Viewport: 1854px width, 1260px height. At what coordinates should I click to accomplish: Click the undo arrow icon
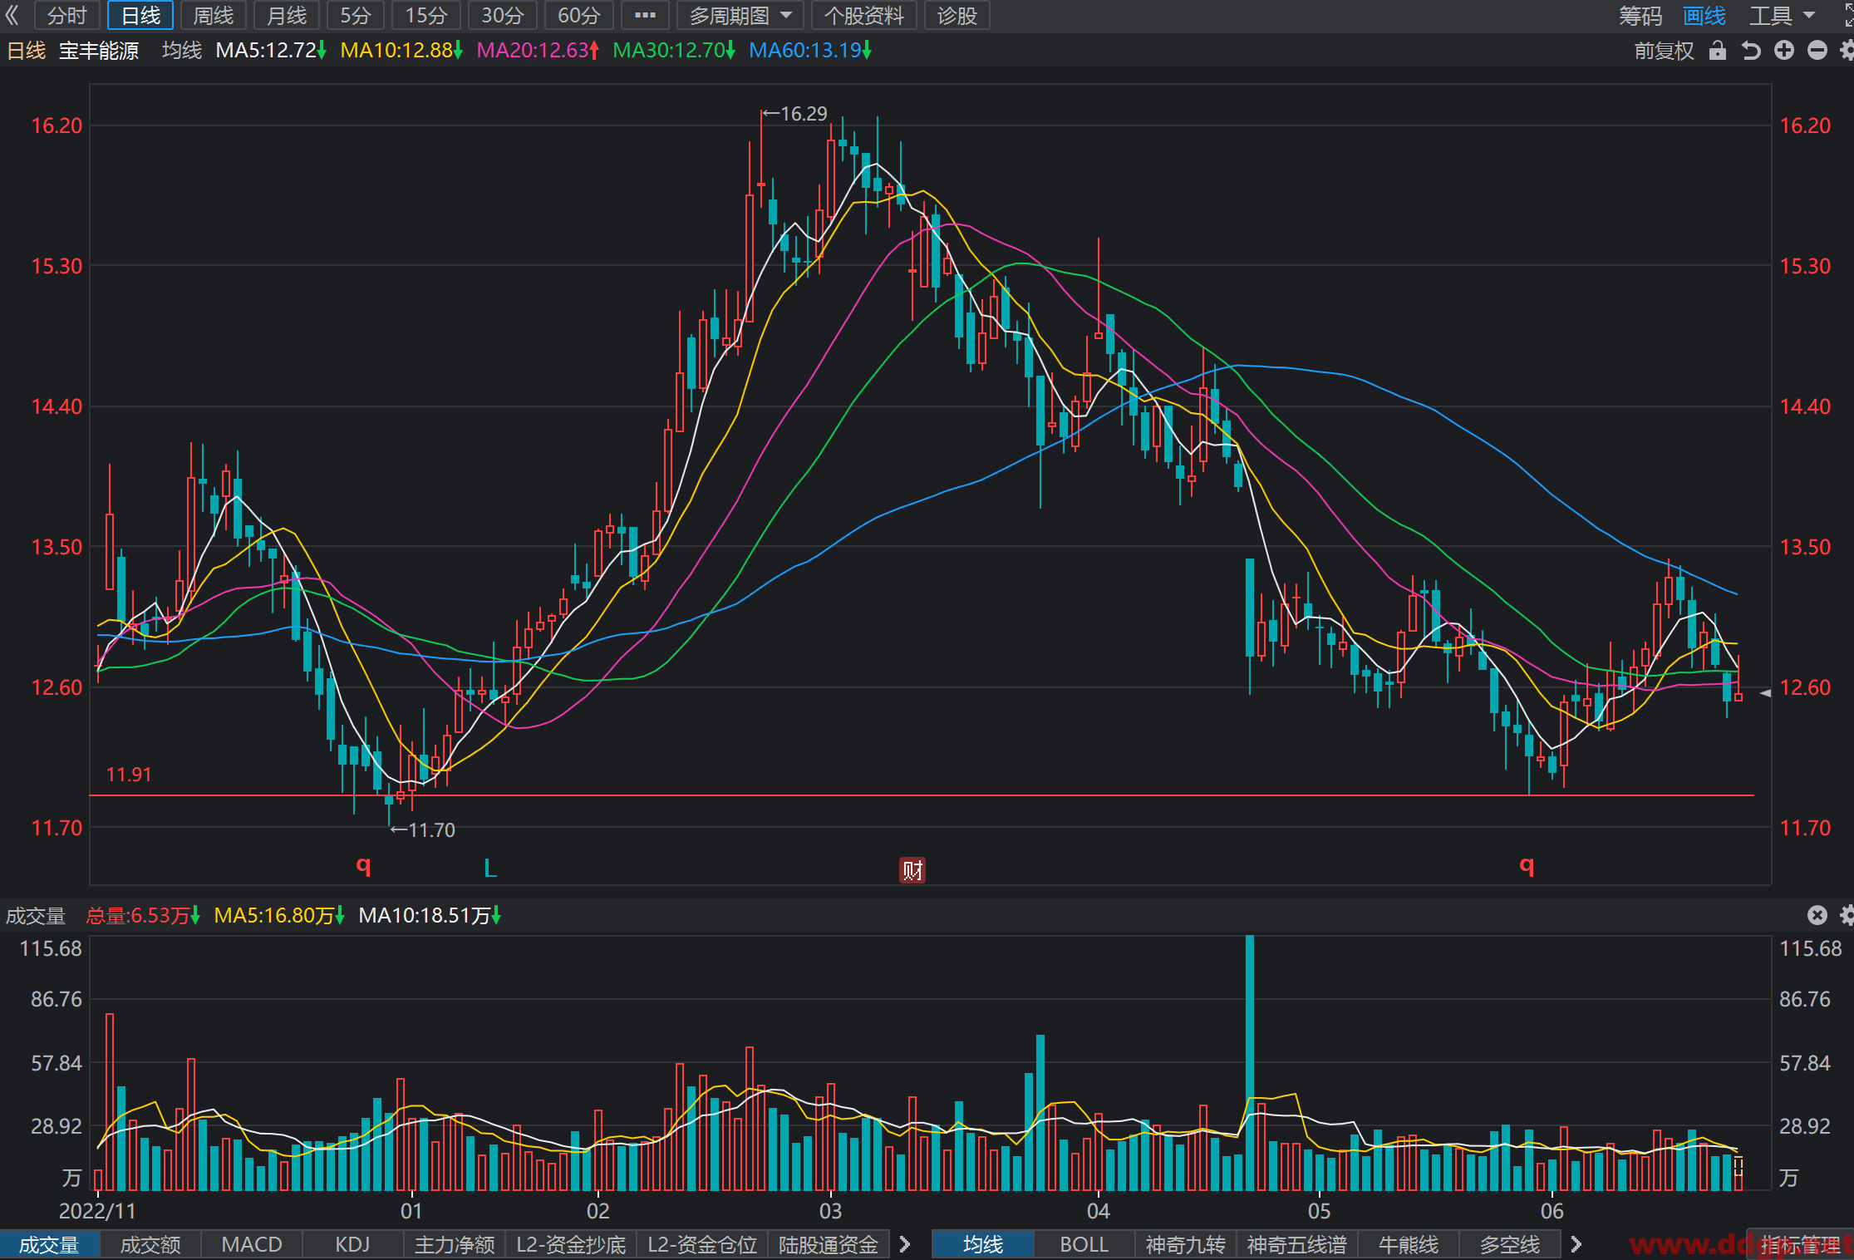tap(1751, 51)
